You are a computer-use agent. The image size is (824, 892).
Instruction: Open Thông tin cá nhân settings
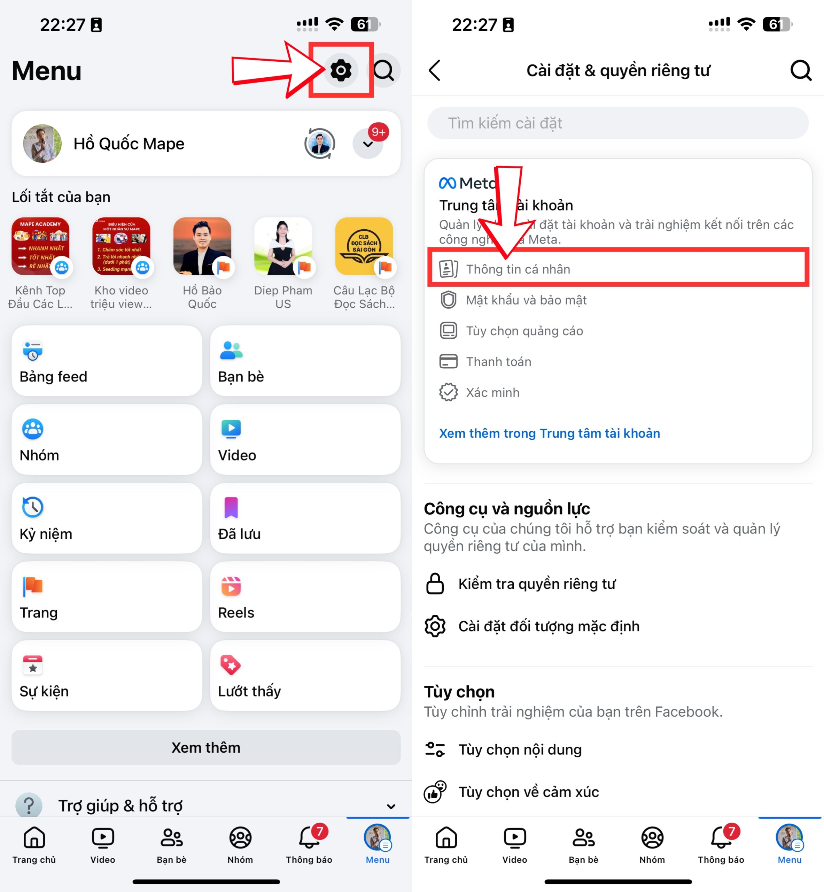coord(619,269)
